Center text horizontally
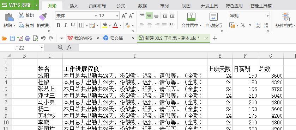Viewport: 296px width, 130px height. click(149, 25)
